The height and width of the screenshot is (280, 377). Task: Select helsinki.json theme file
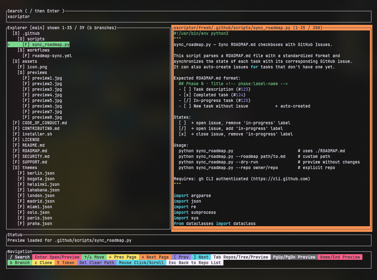coord(38,184)
